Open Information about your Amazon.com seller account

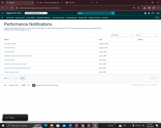[18, 56]
